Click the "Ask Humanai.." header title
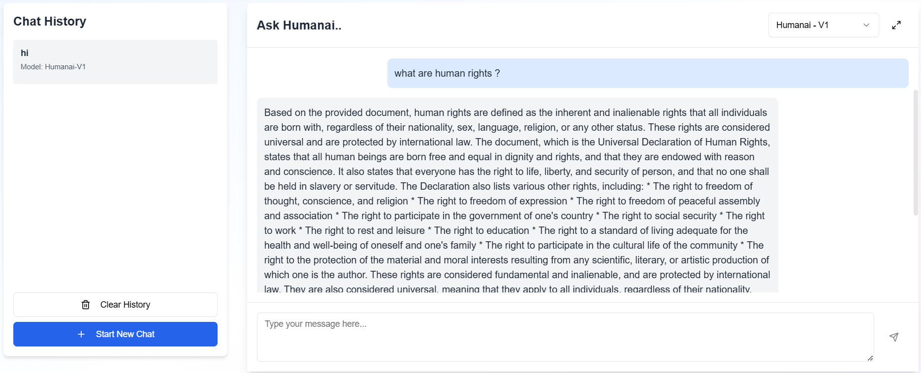 tap(299, 25)
